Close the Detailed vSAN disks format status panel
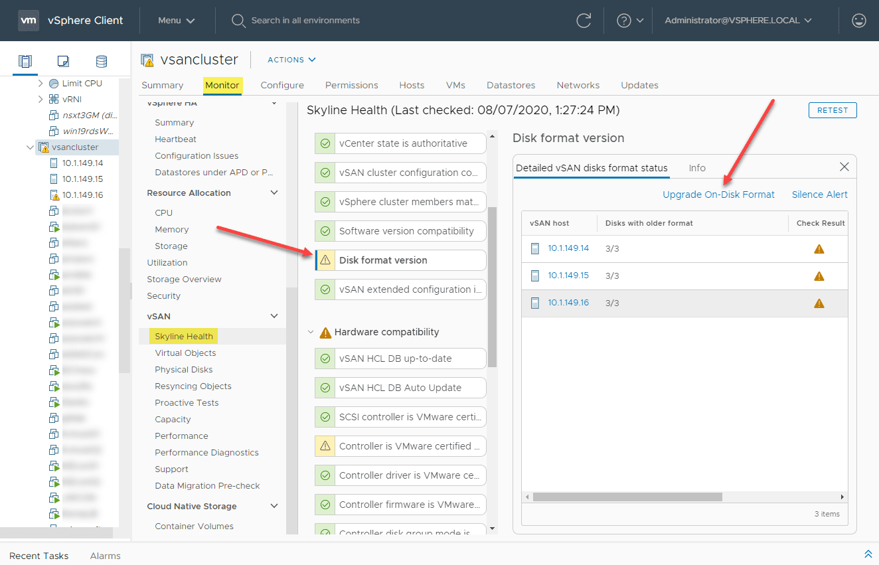Viewport: 879px width, 565px height. click(x=844, y=167)
